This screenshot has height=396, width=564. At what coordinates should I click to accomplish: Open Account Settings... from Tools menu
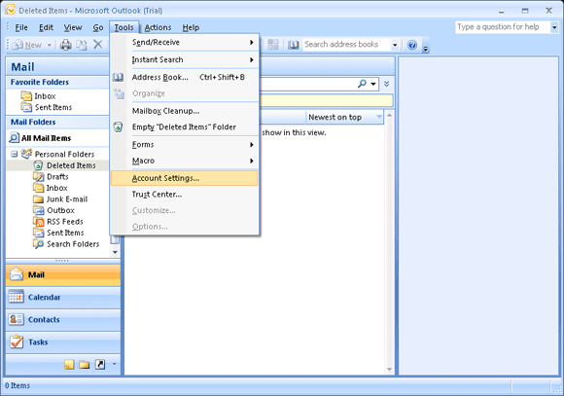[x=185, y=178]
